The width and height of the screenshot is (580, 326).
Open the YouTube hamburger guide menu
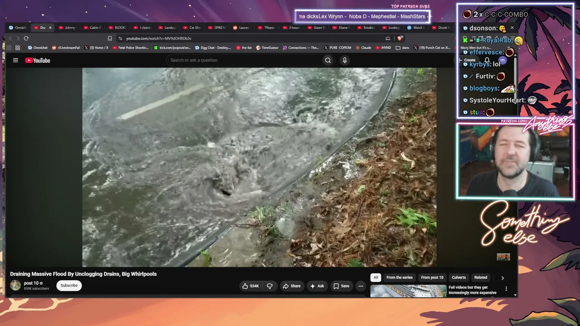click(15, 60)
